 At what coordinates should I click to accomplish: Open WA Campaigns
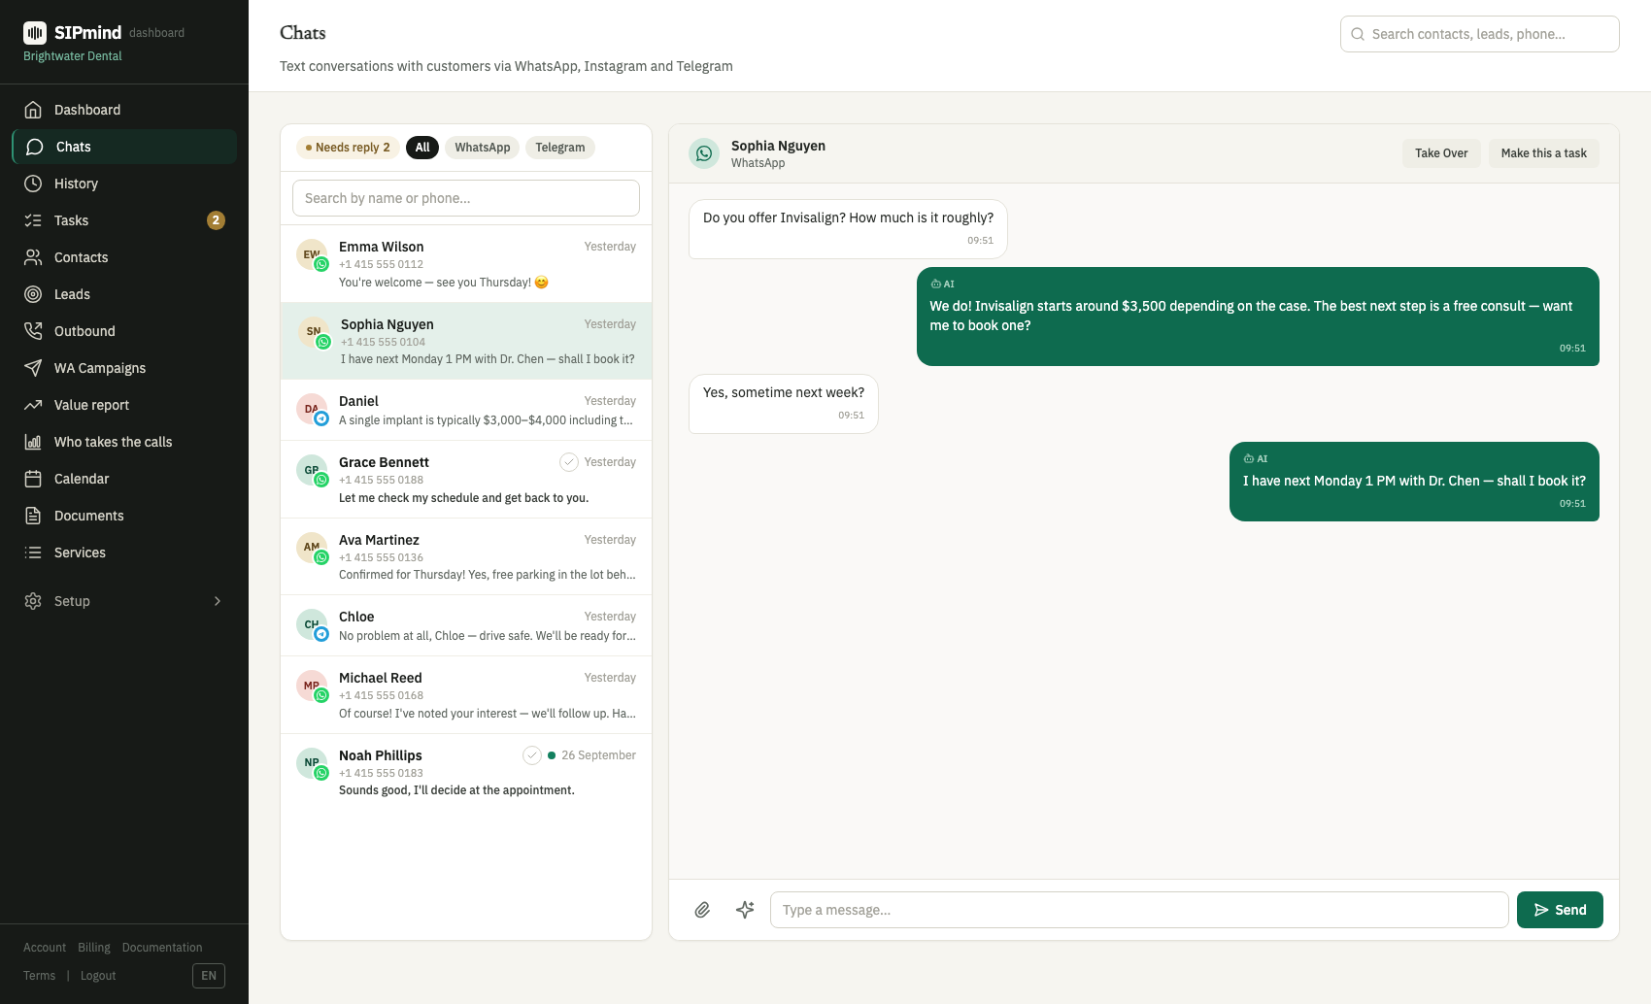click(x=124, y=368)
